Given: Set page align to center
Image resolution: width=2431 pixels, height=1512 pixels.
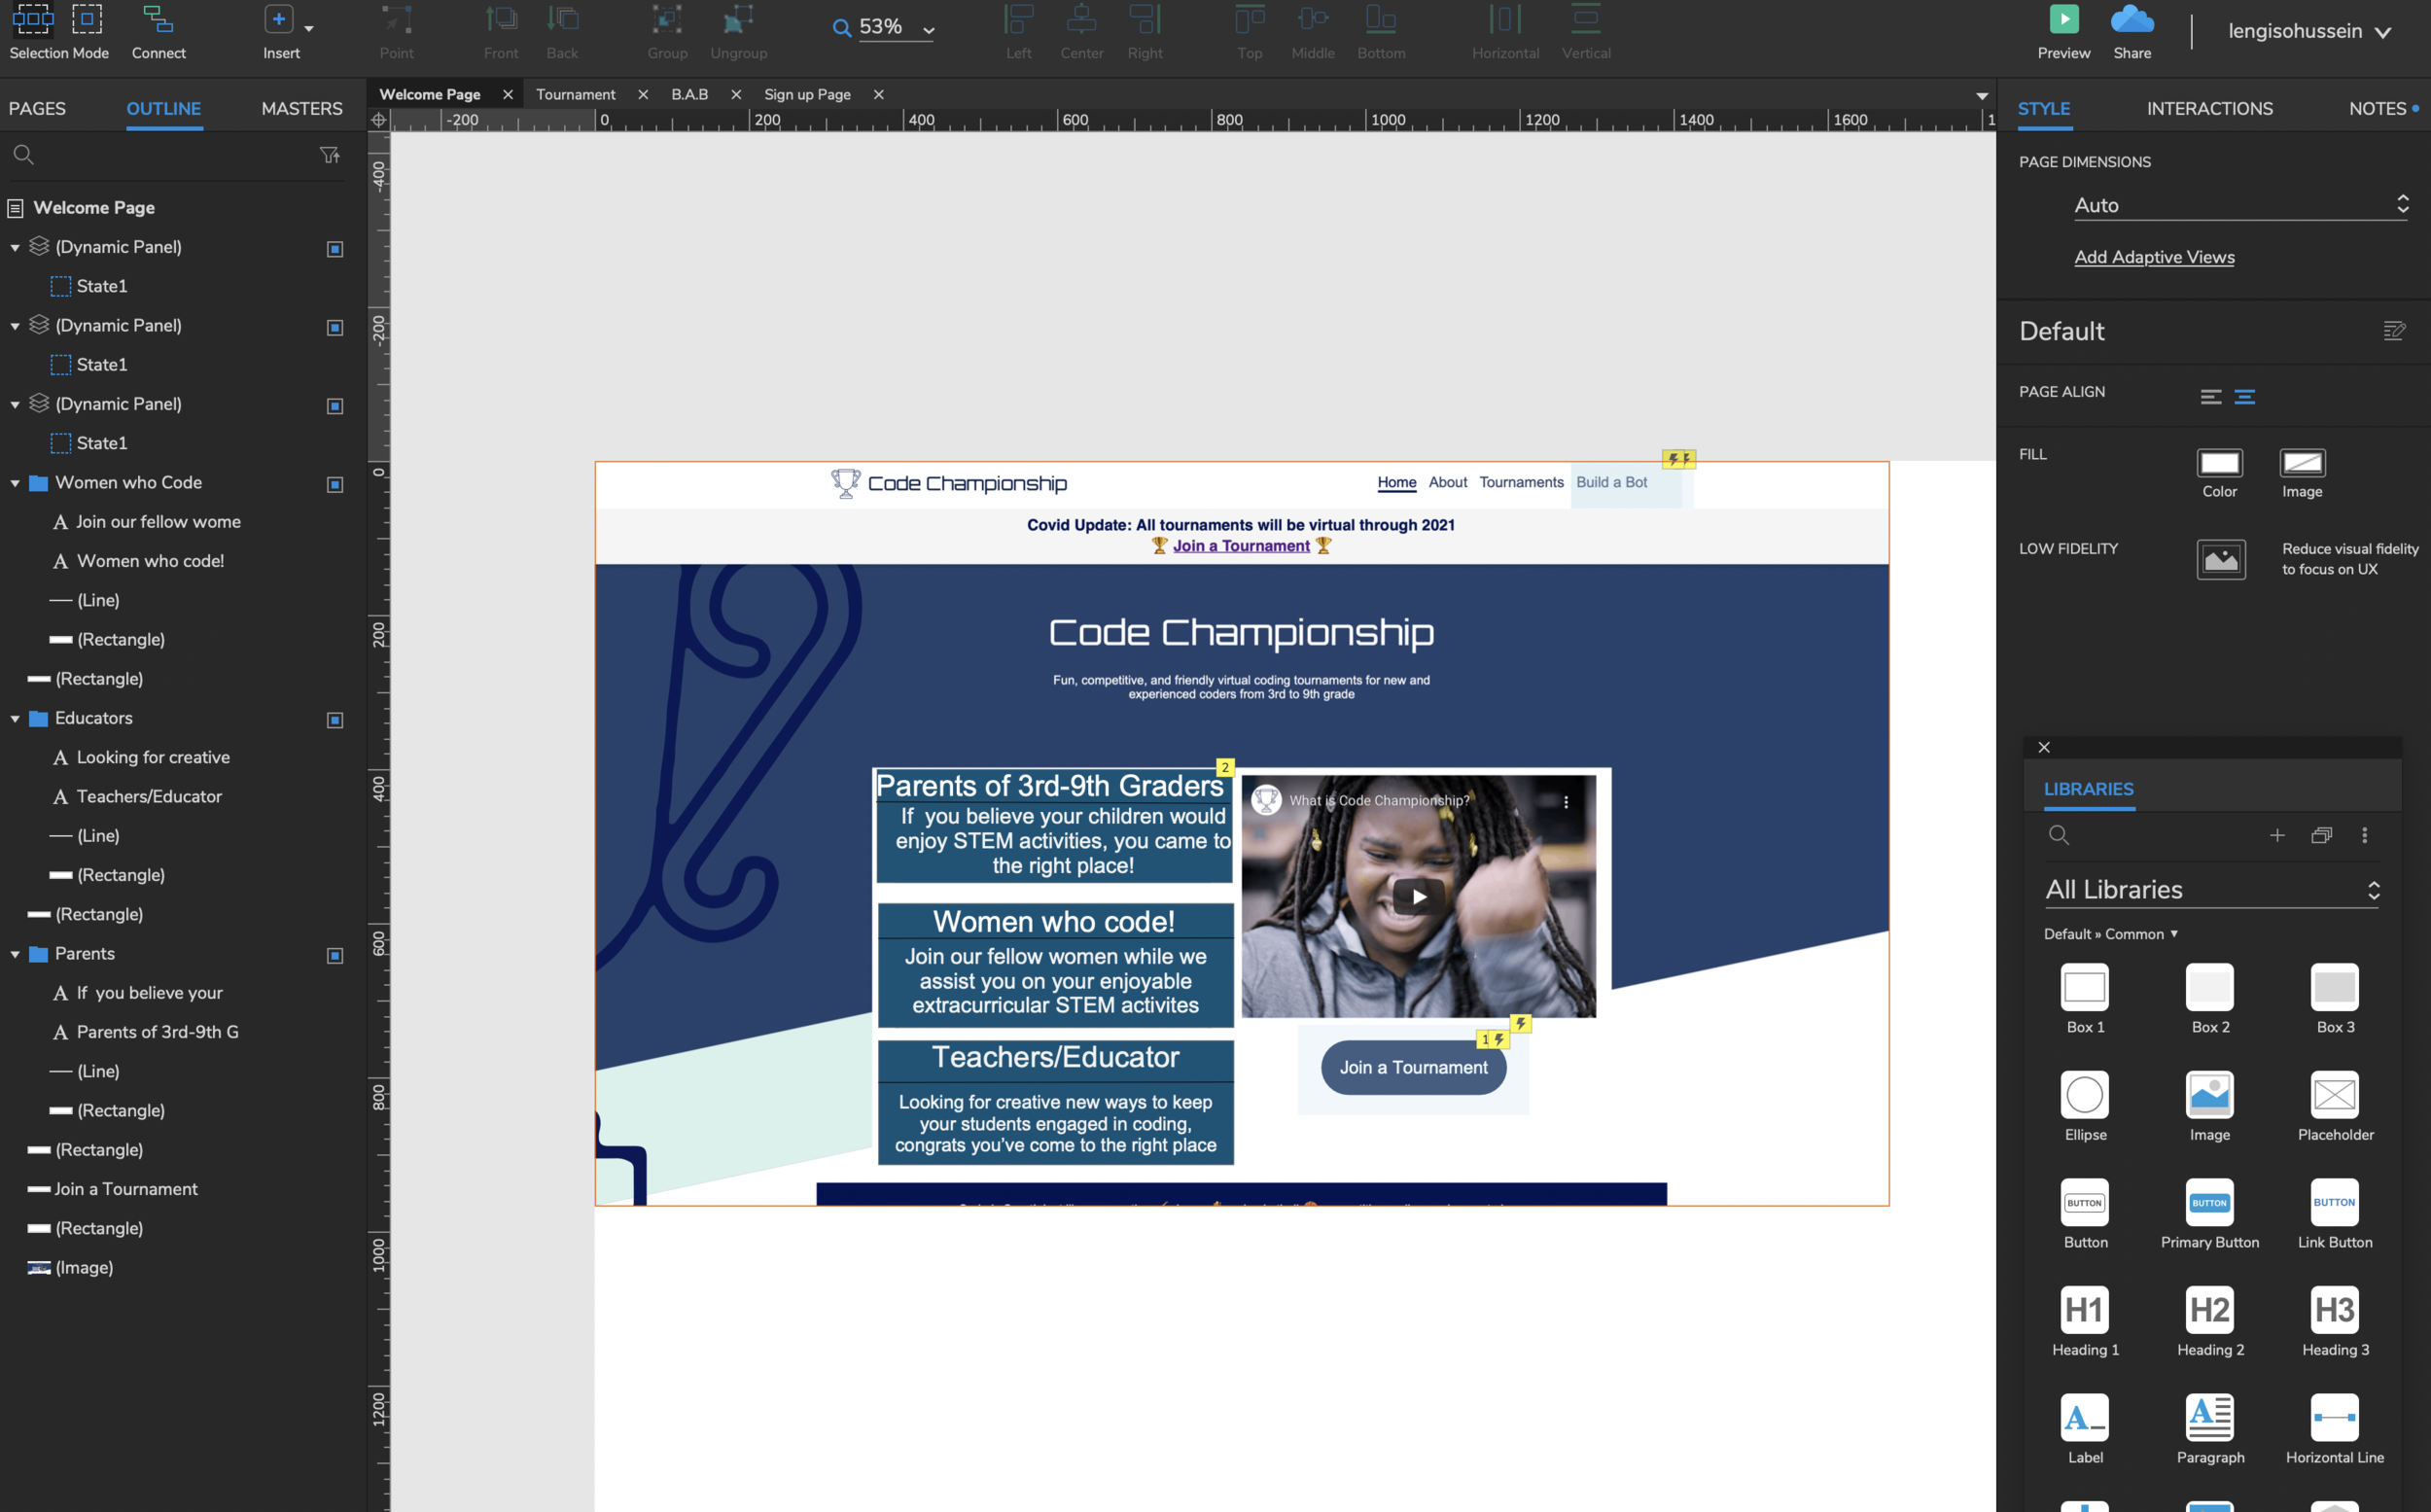Looking at the screenshot, I should (x=2245, y=397).
